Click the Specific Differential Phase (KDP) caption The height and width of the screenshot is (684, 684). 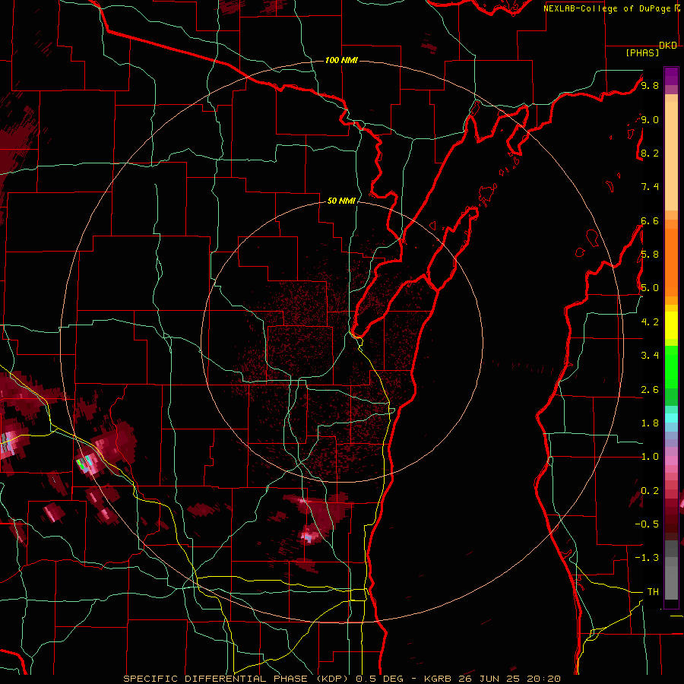tap(238, 679)
